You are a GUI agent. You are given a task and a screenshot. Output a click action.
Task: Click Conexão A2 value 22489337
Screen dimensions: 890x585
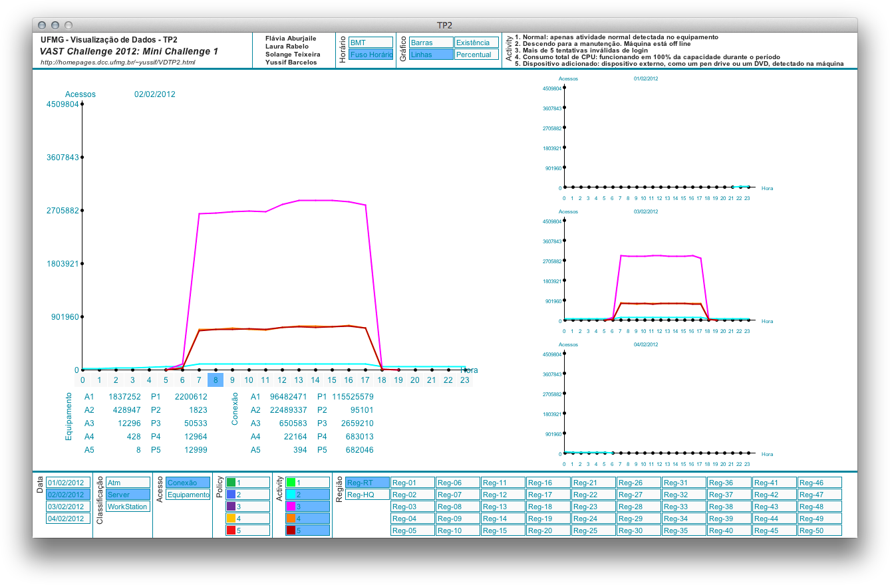288,410
